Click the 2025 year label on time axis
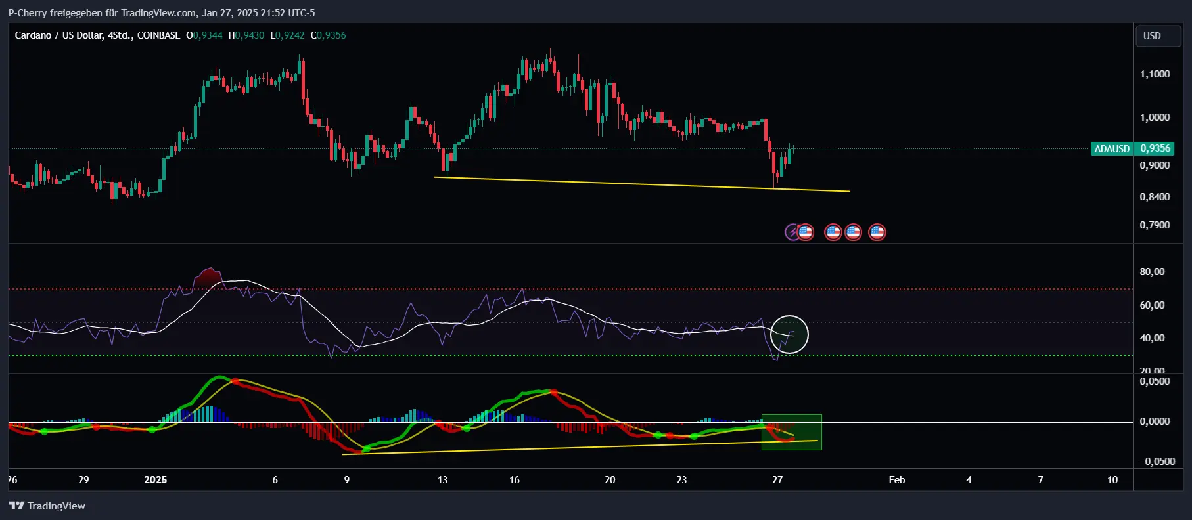The image size is (1192, 520). tap(156, 480)
